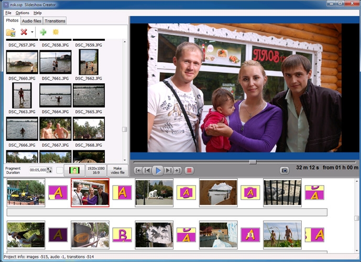Screen dimensions: 361x262
Task: Click the yellow star icon in toolbar
Action: click(x=56, y=32)
